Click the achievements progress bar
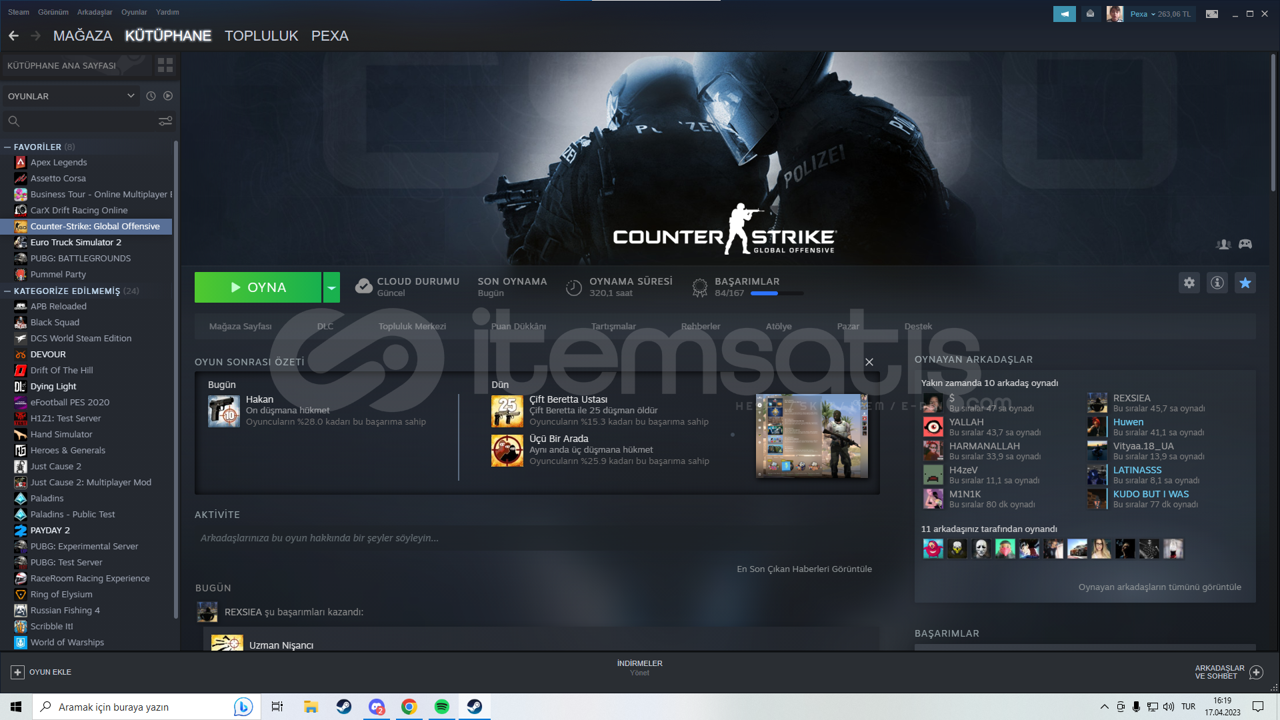The height and width of the screenshot is (720, 1280). click(x=776, y=293)
